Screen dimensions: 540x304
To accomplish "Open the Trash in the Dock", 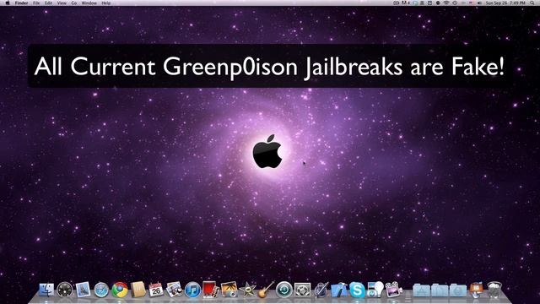I will [x=494, y=290].
